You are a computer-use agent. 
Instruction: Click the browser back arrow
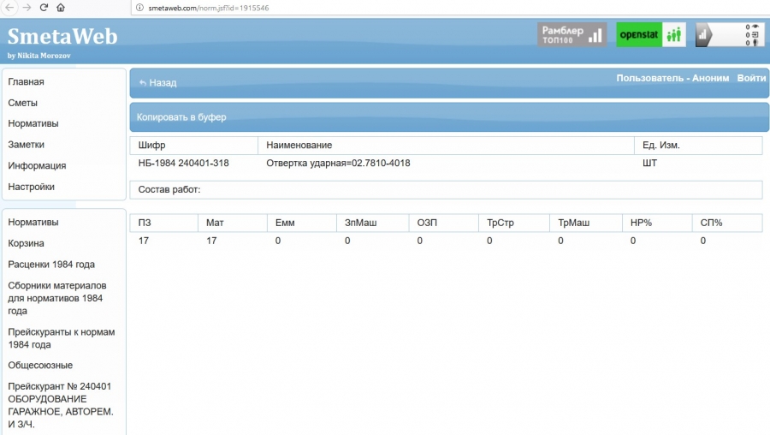pos(8,7)
